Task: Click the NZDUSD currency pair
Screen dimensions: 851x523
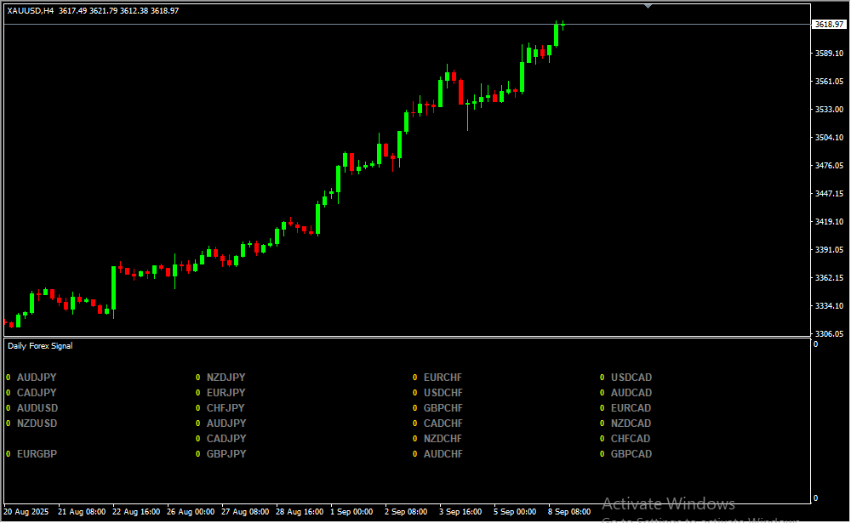Action: (x=37, y=424)
